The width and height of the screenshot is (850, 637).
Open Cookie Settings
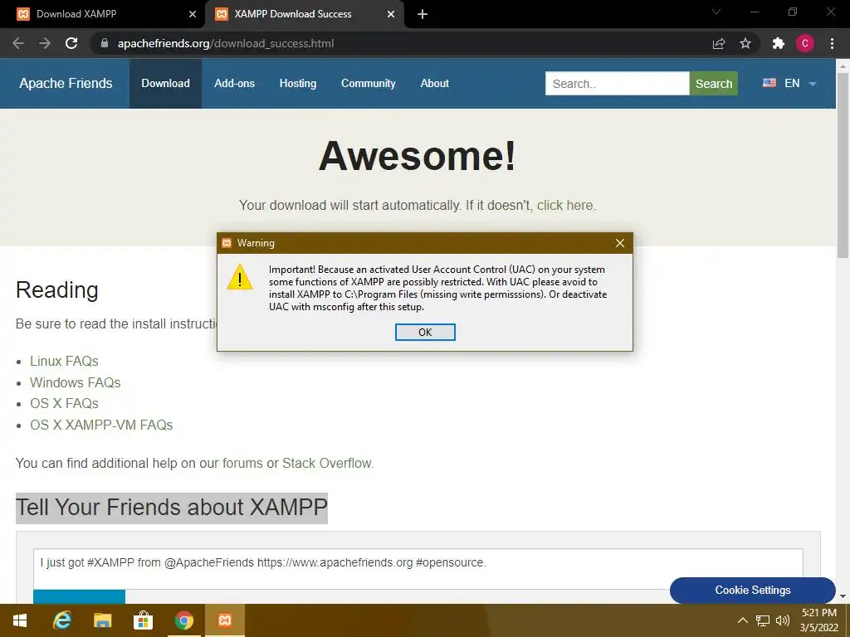[x=752, y=591]
